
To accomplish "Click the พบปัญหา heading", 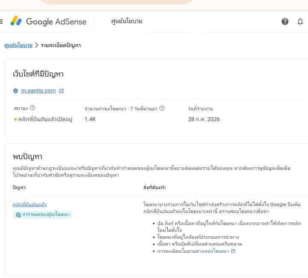I will coord(27,157).
